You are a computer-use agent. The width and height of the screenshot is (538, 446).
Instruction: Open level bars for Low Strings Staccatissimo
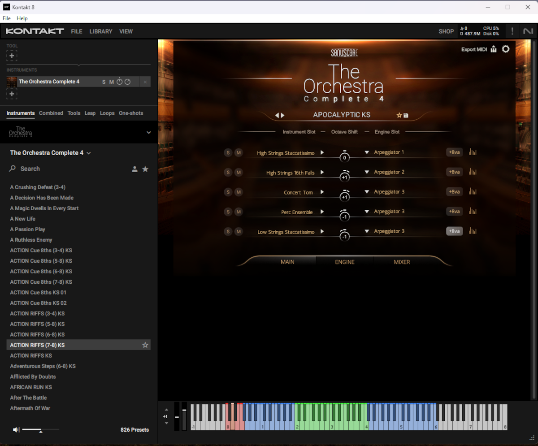[473, 231]
